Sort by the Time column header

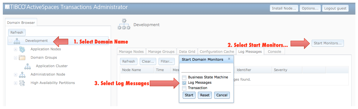click(x=162, y=70)
